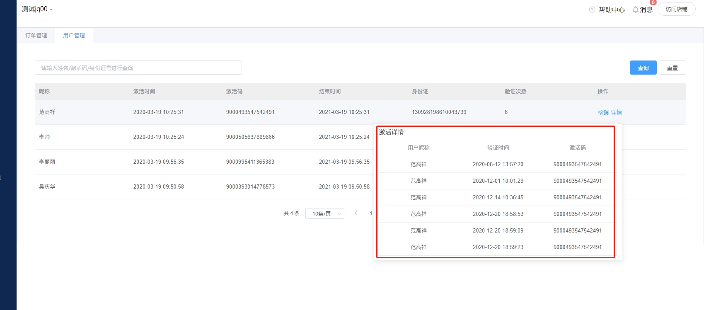Open the 详情 link for 范高祥
This screenshot has height=310, width=704.
click(616, 112)
